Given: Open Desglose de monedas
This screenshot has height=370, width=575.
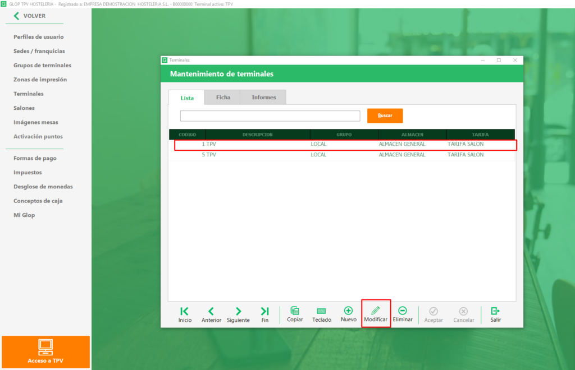Looking at the screenshot, I should [43, 187].
